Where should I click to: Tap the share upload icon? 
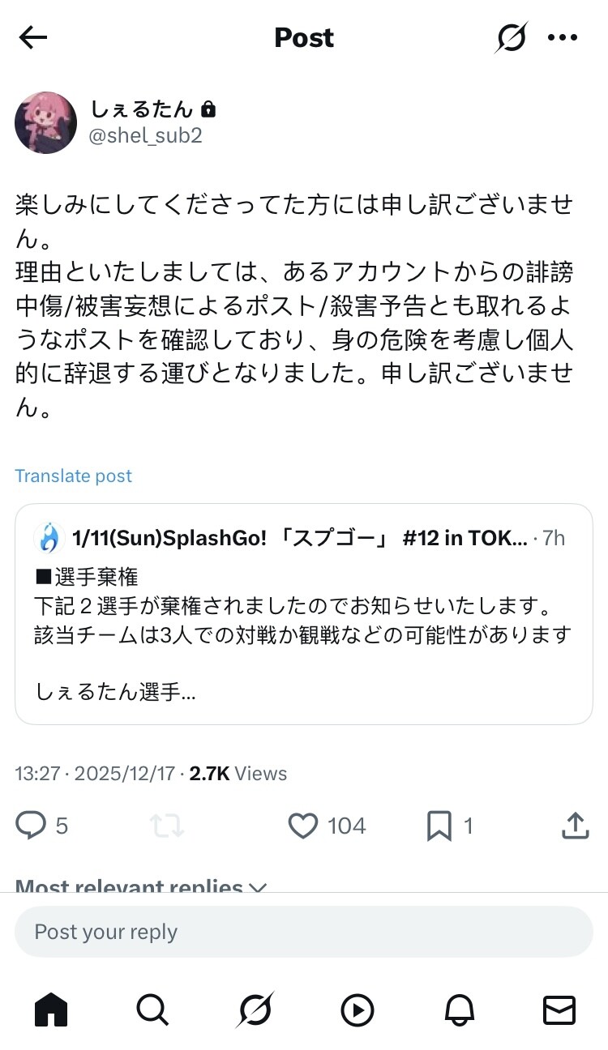click(x=575, y=826)
